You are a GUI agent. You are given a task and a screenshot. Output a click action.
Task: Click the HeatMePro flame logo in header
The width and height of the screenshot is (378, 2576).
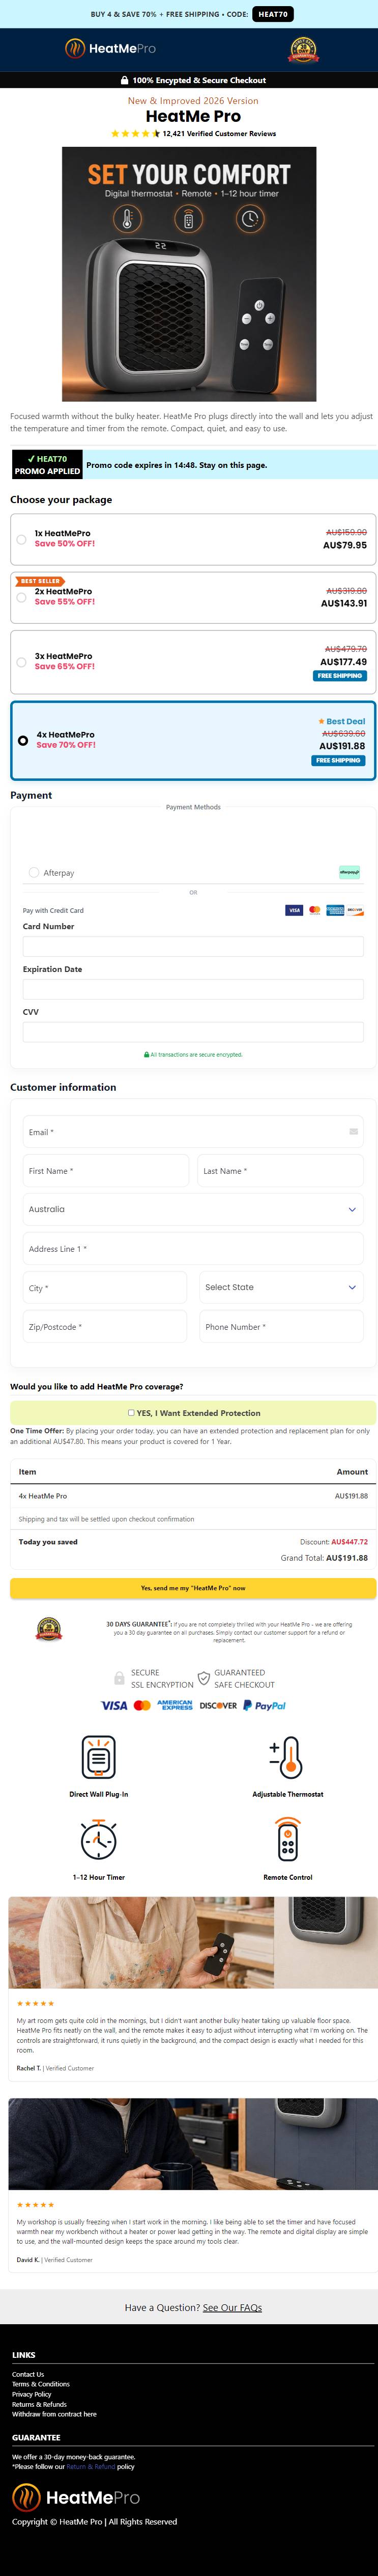click(110, 48)
